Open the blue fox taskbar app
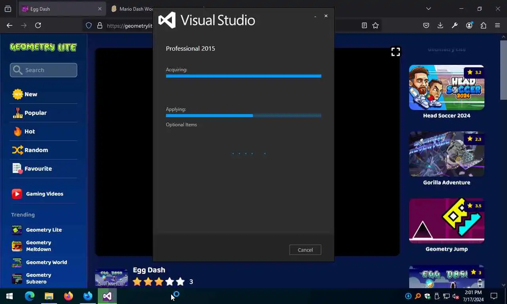 [x=88, y=296]
